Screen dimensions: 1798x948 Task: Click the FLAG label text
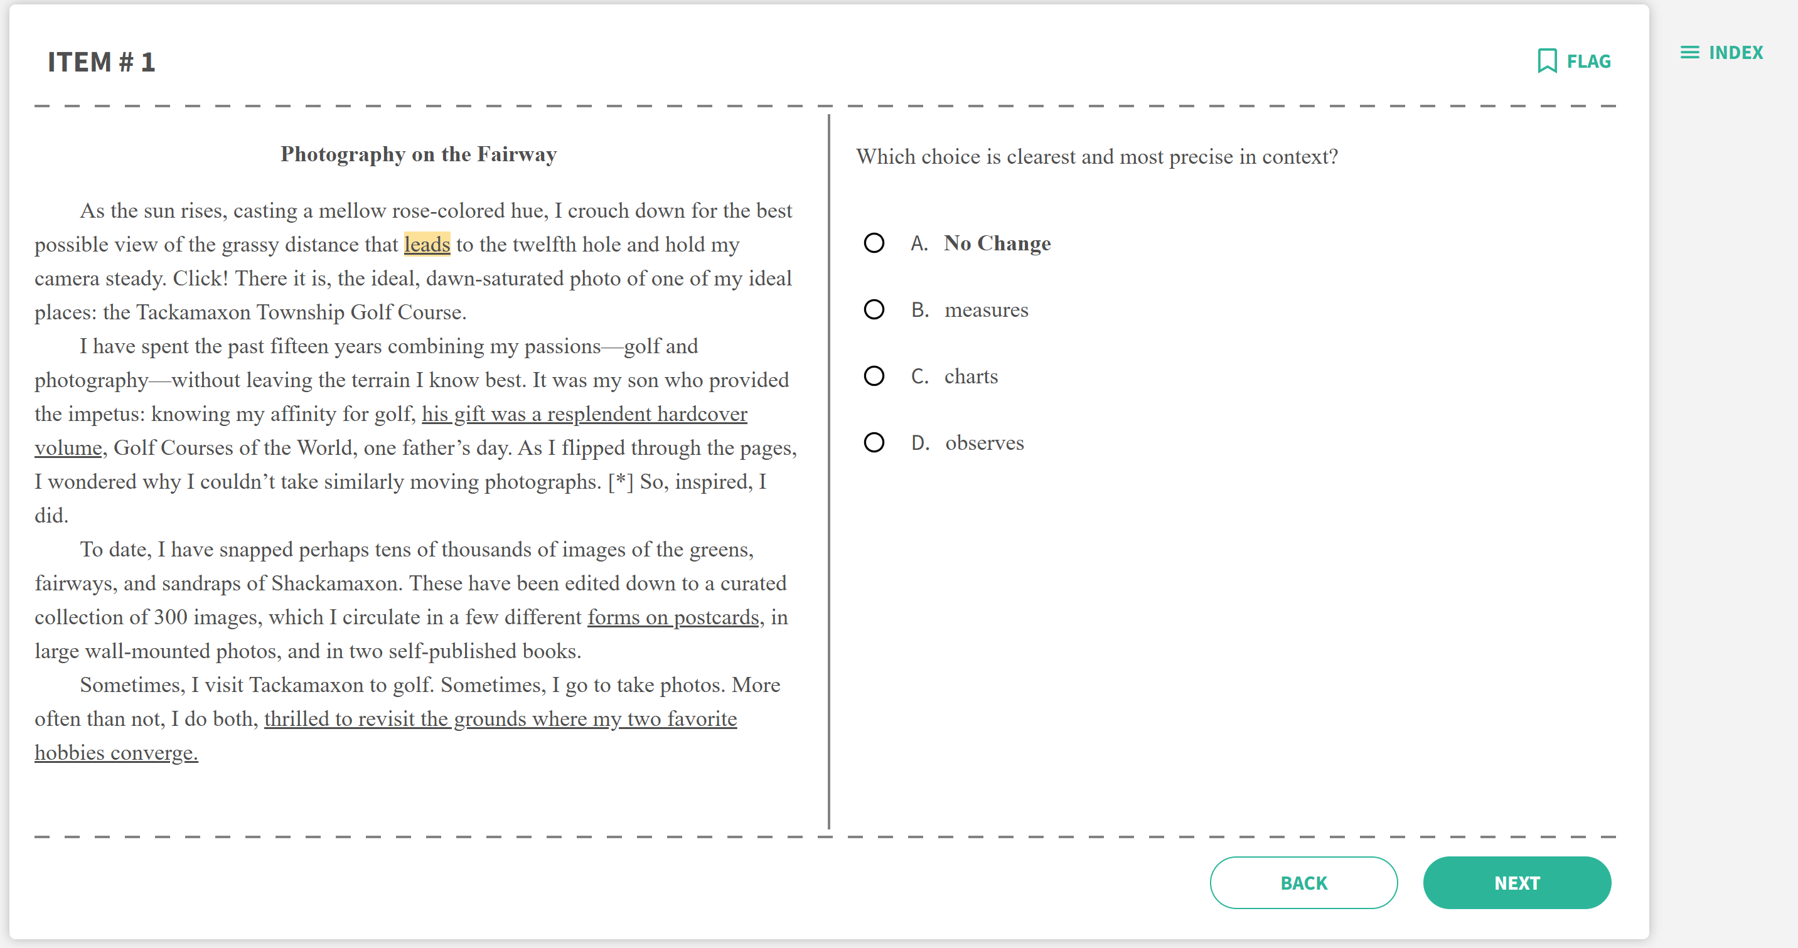click(x=1588, y=61)
